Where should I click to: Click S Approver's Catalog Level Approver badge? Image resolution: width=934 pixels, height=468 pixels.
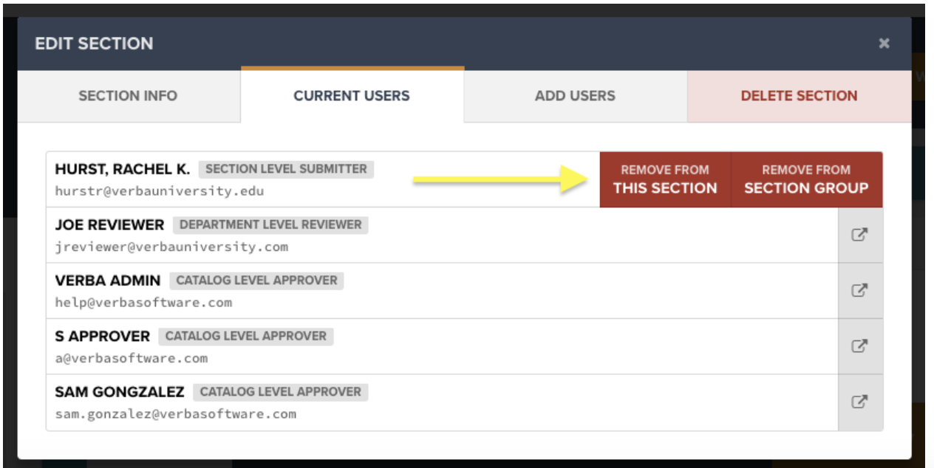tap(246, 336)
